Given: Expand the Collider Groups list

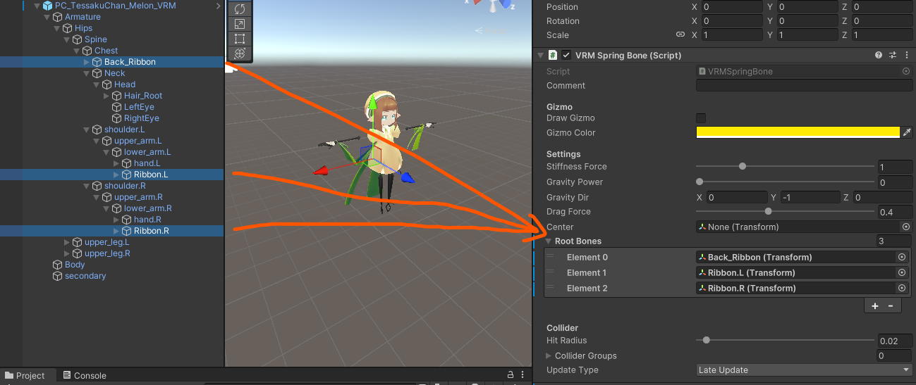Looking at the screenshot, I should 550,356.
